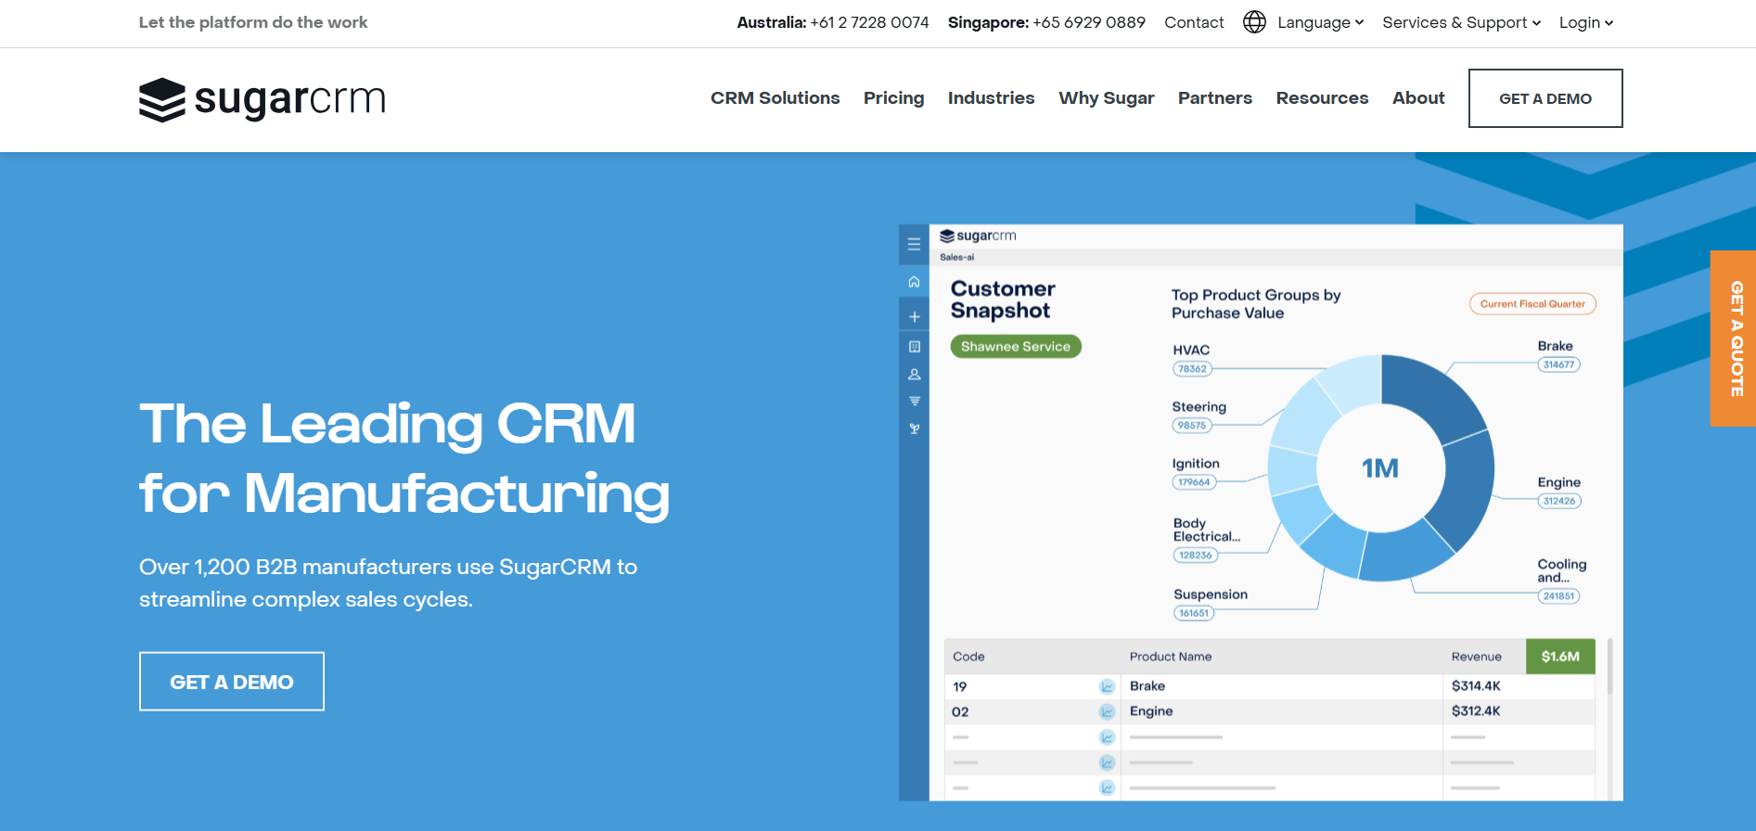This screenshot has height=831, width=1756.
Task: Go to Pricing page
Action: pos(893,98)
